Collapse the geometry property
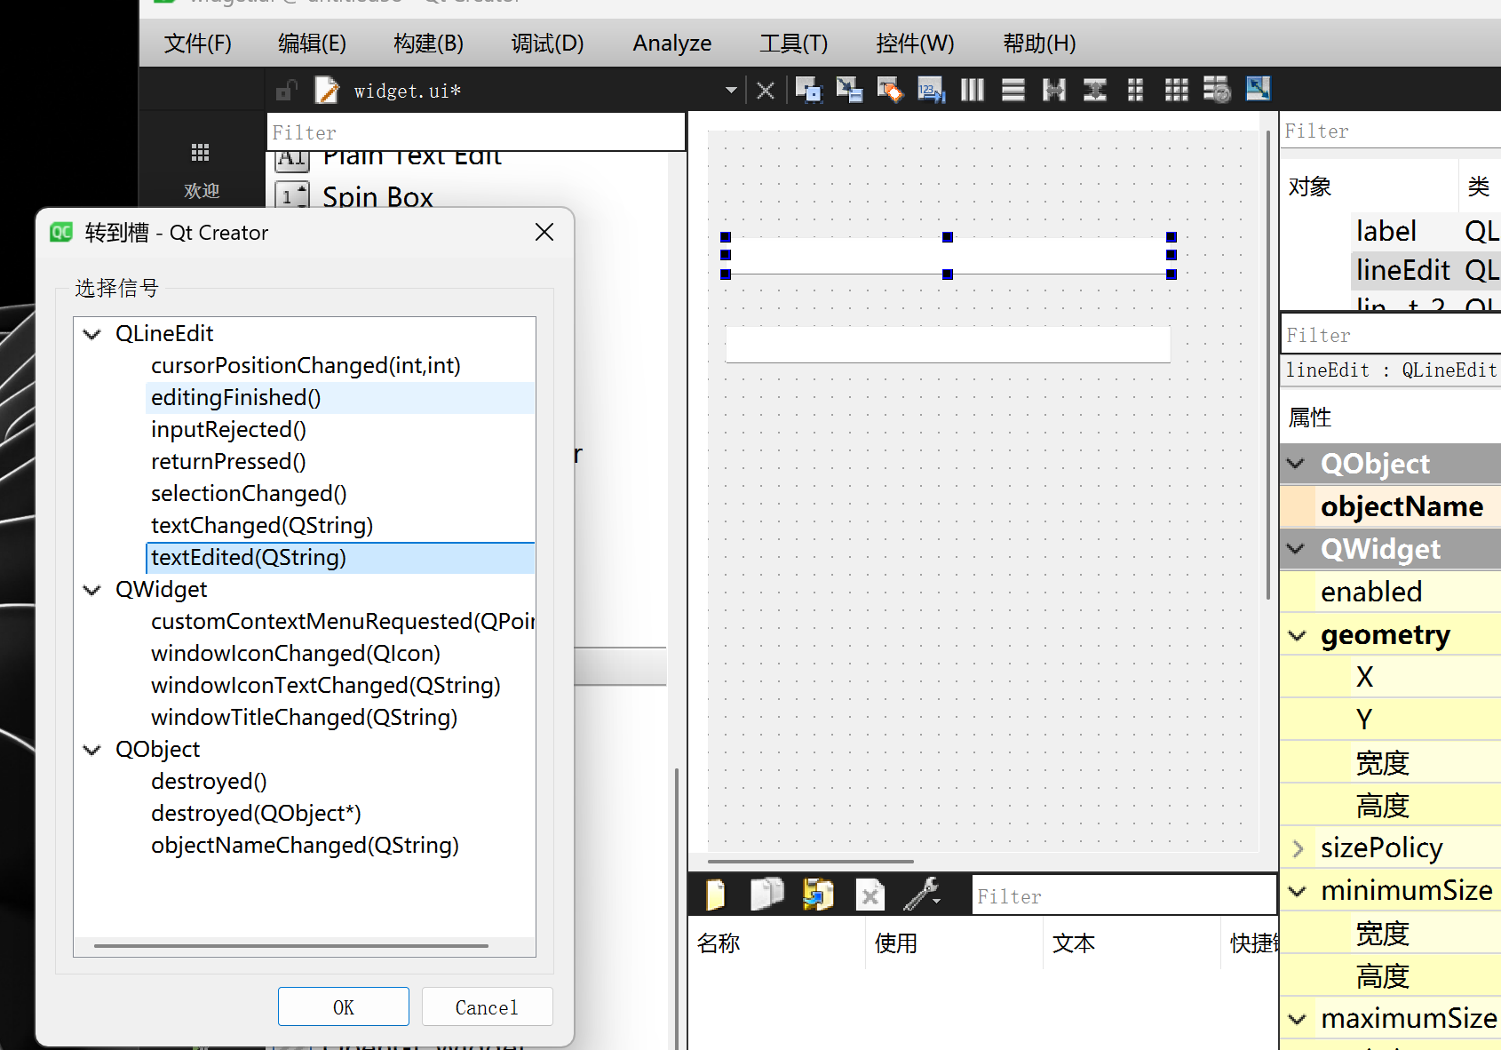Screen dimensions: 1501x1050 (x=1298, y=635)
